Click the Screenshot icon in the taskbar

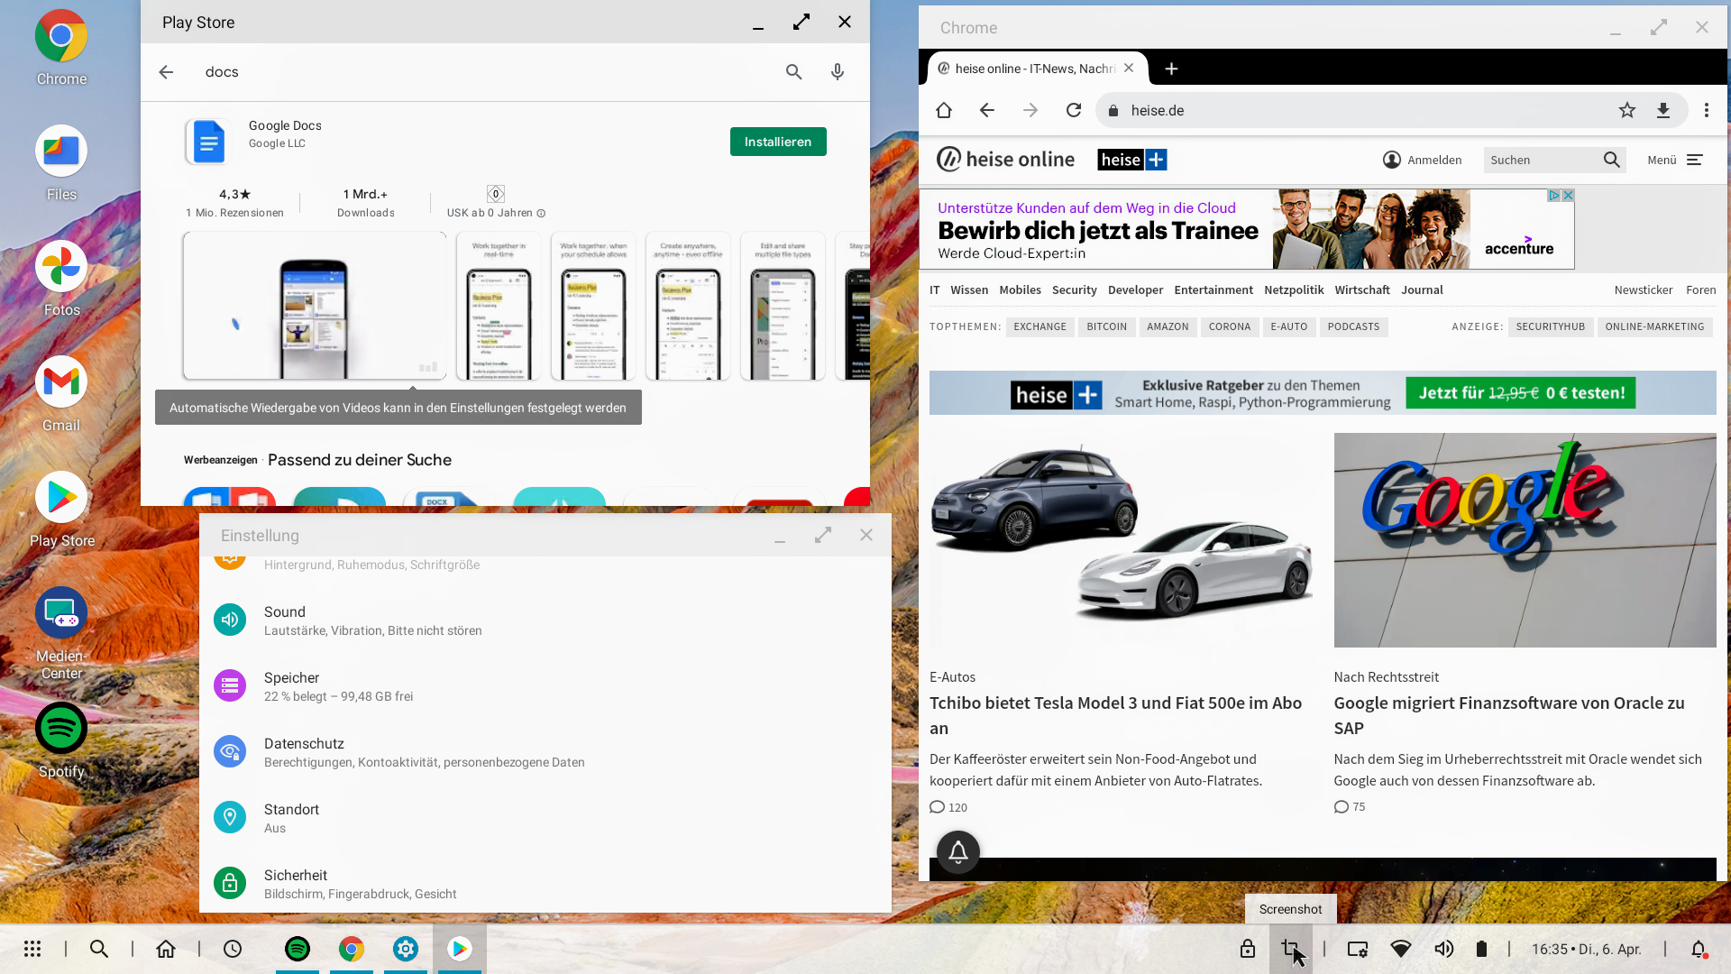[1290, 949]
